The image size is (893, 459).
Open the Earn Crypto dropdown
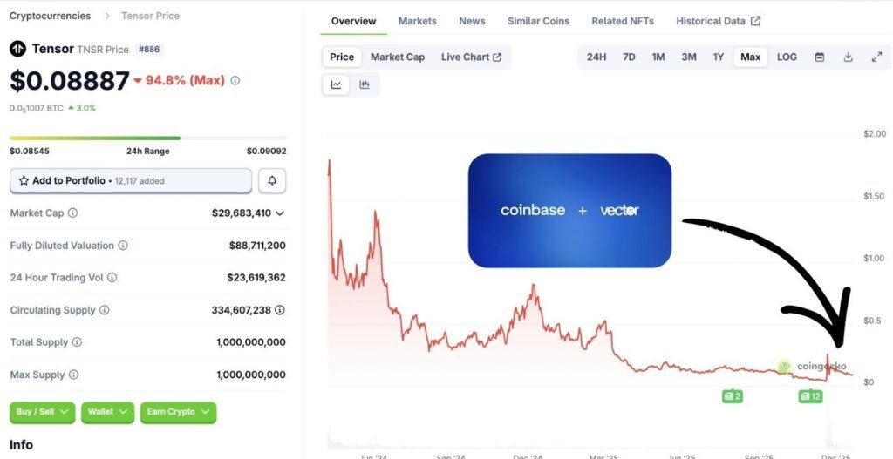178,412
